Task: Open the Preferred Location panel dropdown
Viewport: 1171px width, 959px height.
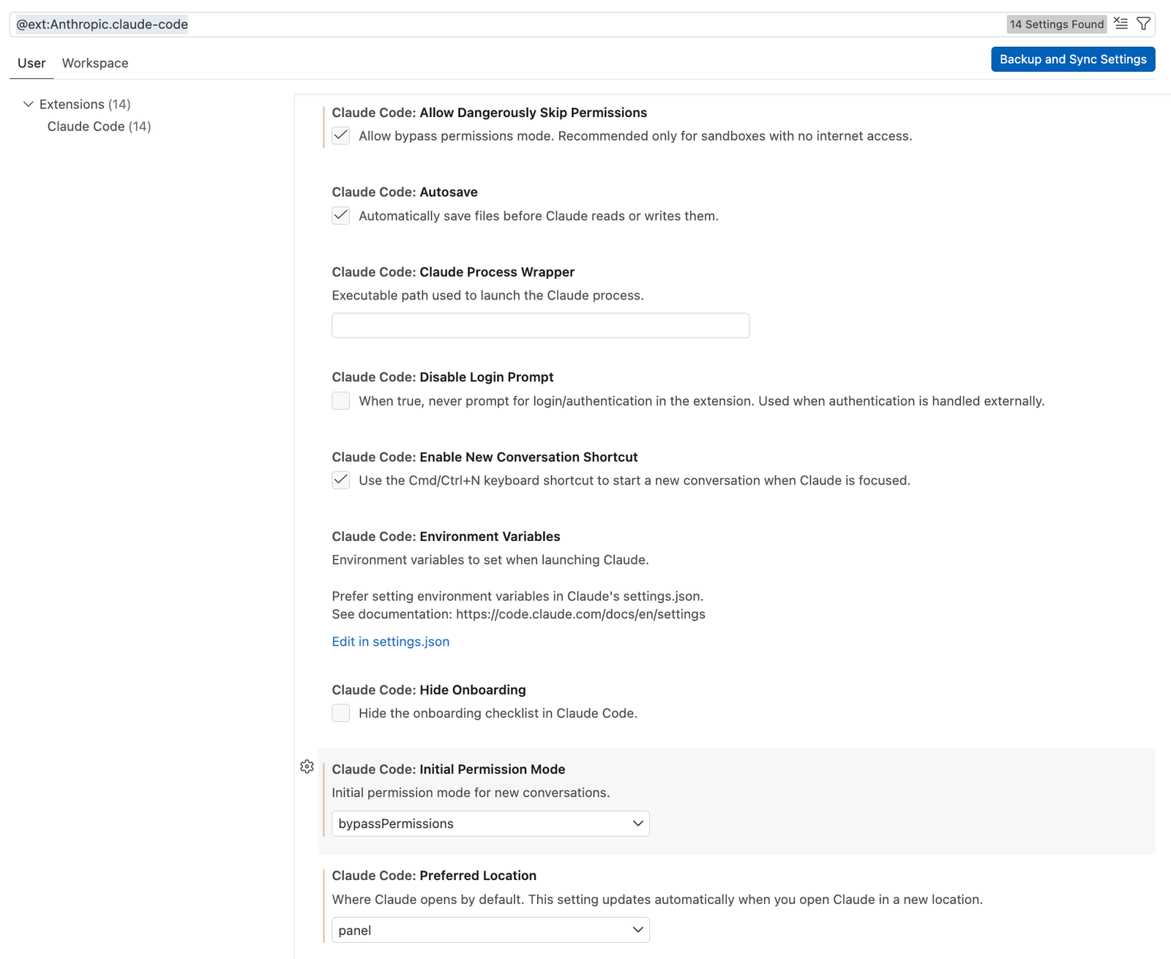Action: [x=490, y=930]
